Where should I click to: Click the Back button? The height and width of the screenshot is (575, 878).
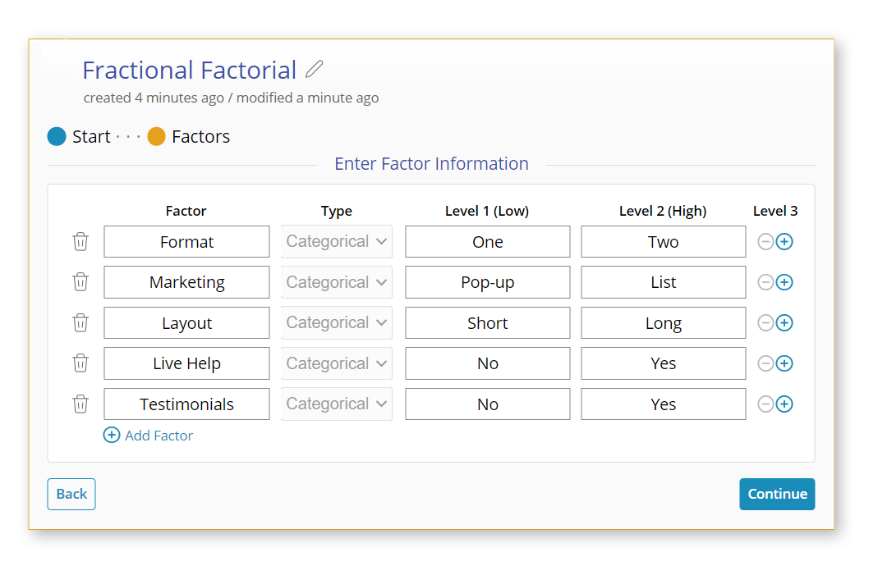click(71, 494)
